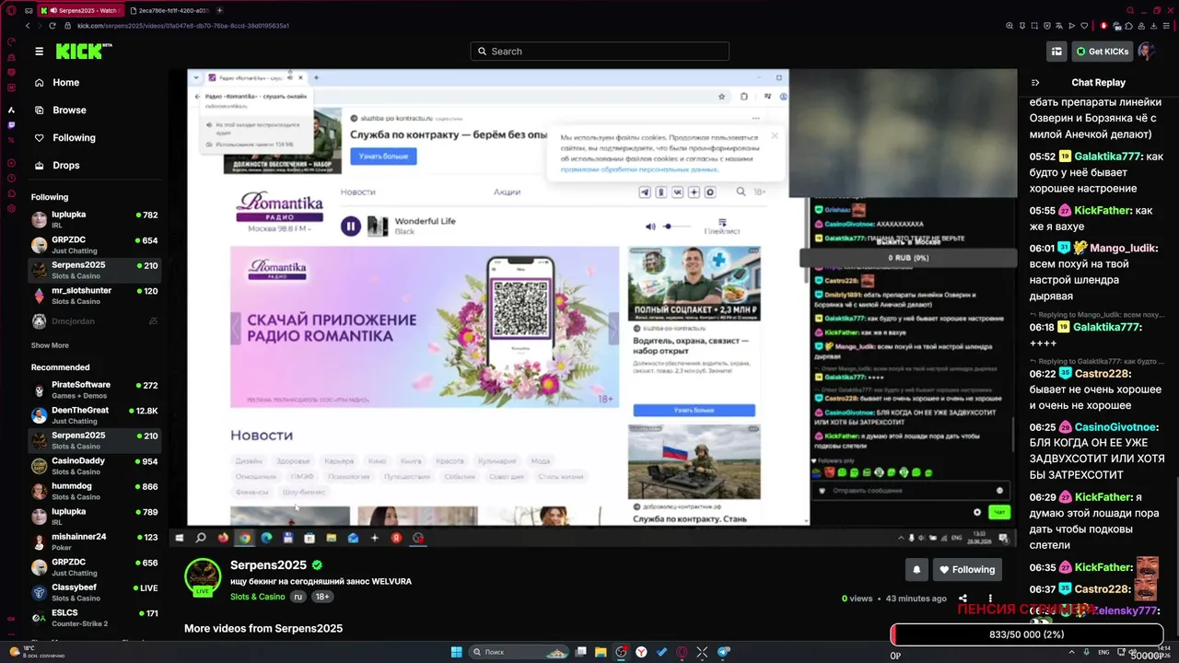1179x663 pixels.
Task: Click the Serpens2025 channel name
Action: 268,565
